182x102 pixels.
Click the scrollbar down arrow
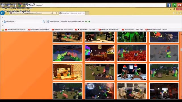181,97
